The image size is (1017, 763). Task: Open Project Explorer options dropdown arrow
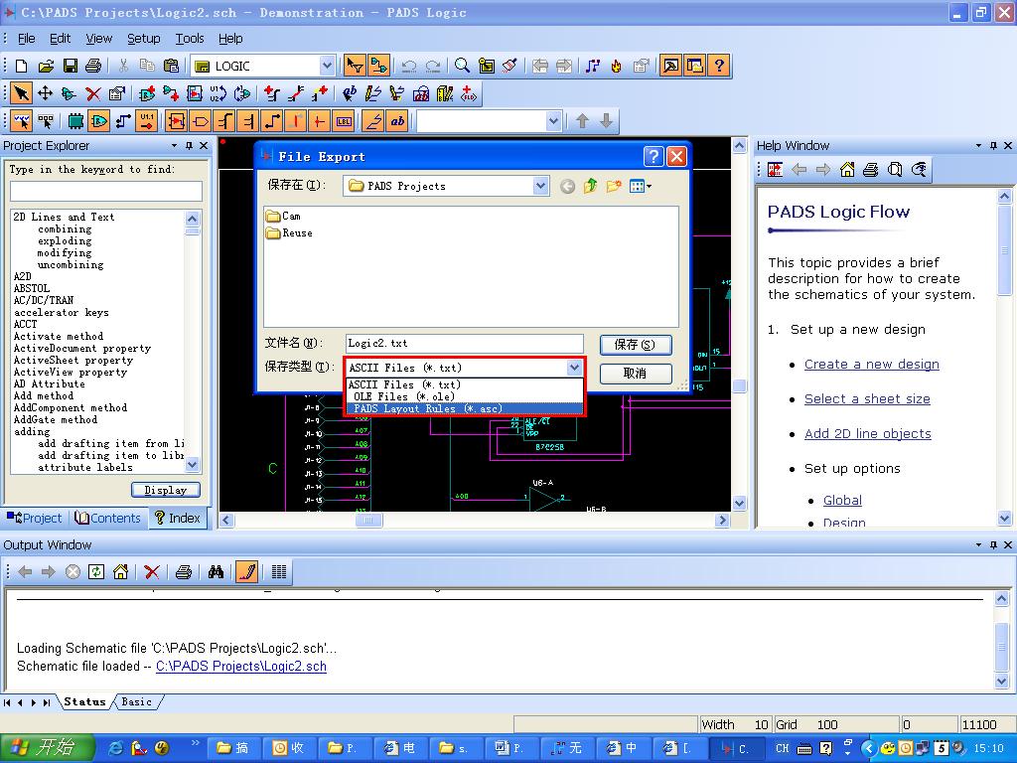click(x=174, y=146)
